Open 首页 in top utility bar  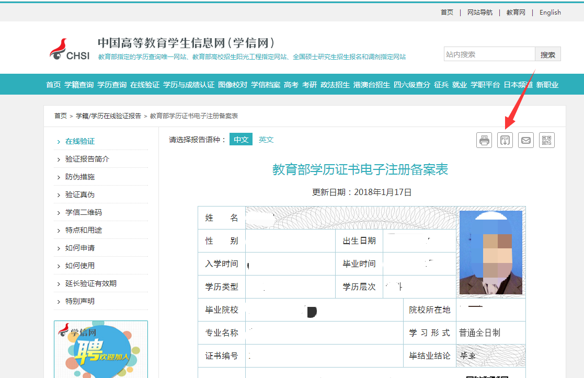[x=447, y=13]
